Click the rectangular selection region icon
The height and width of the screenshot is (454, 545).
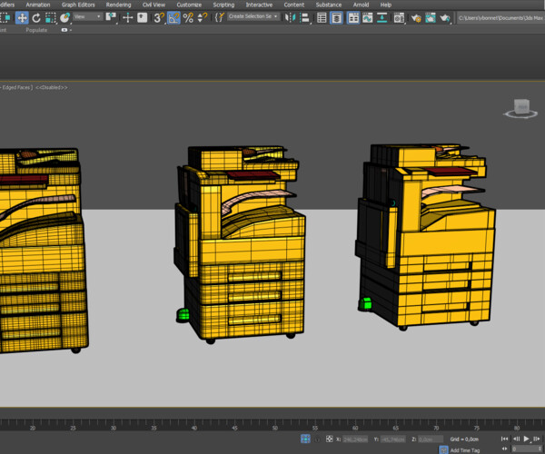(x=5, y=18)
